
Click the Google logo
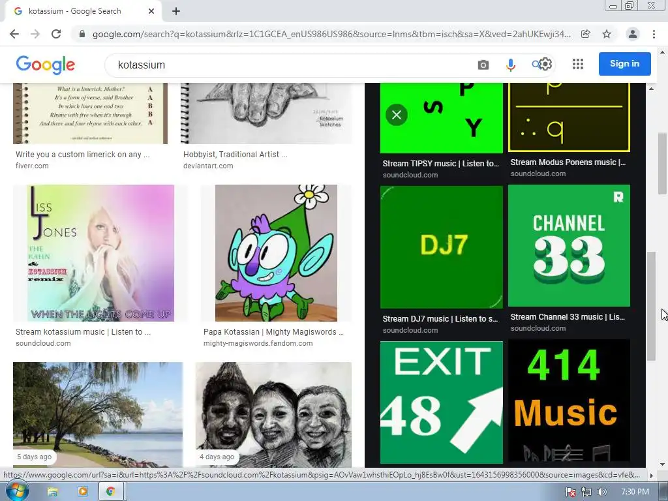point(46,65)
